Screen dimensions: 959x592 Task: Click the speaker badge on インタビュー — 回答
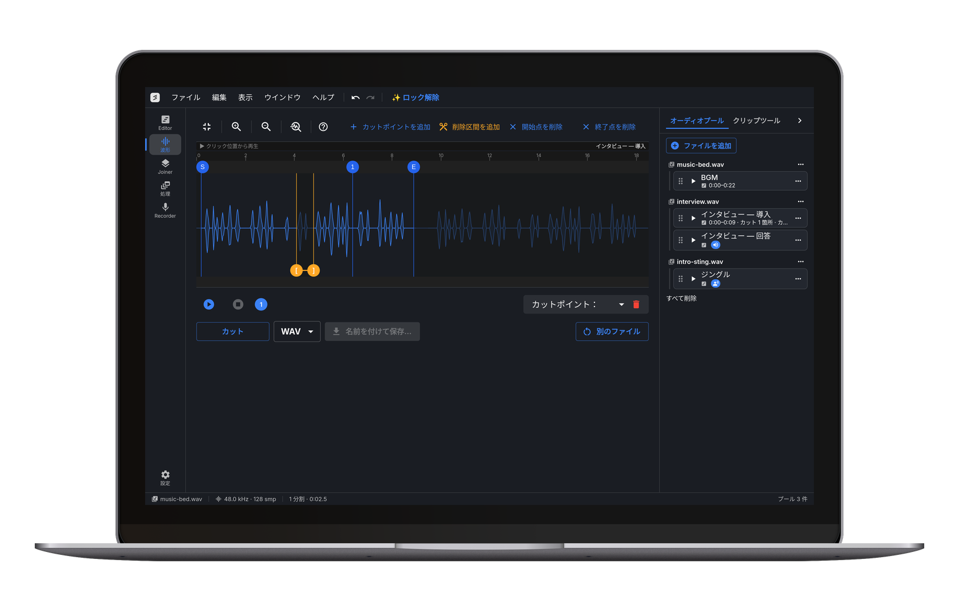tap(715, 245)
